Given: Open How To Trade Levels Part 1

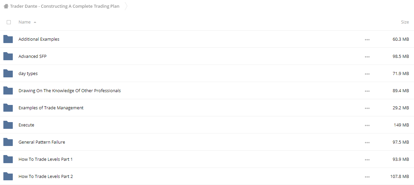Looking at the screenshot, I should 45,159.
